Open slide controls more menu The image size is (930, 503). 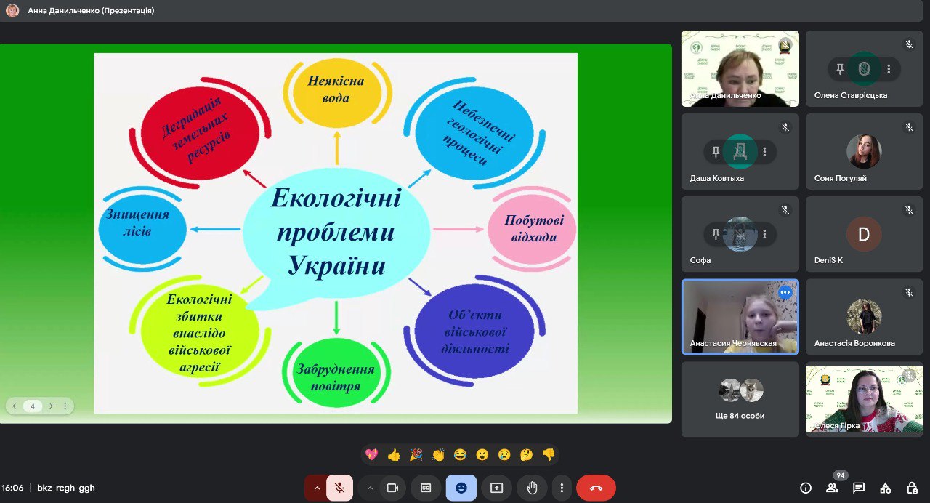65,406
